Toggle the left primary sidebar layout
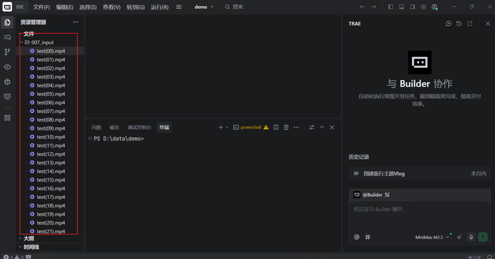The width and height of the screenshot is (495, 259). click(390, 7)
